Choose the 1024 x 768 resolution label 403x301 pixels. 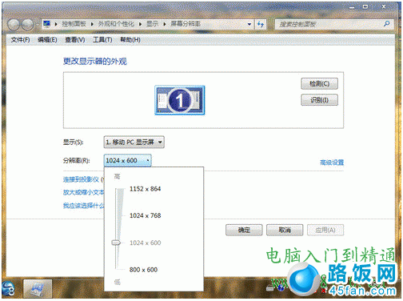click(146, 215)
